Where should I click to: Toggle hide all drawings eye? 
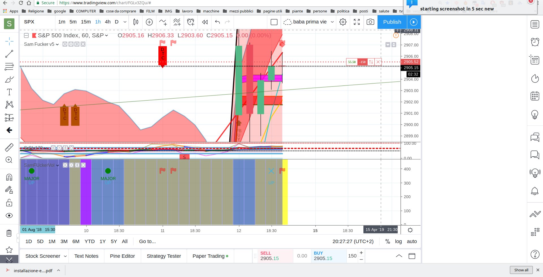[9, 216]
